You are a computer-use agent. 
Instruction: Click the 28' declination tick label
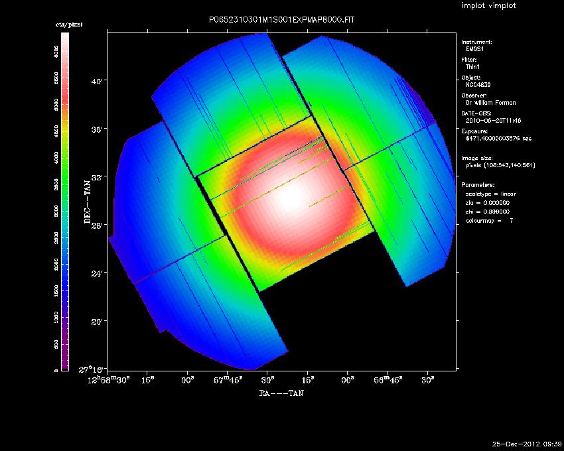pyautogui.click(x=97, y=225)
